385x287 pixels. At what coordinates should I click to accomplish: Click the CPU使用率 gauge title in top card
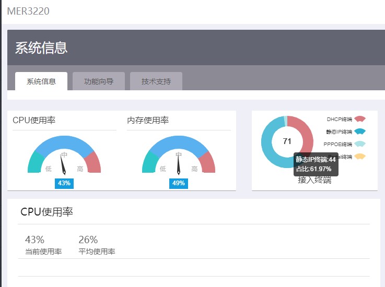click(x=34, y=120)
